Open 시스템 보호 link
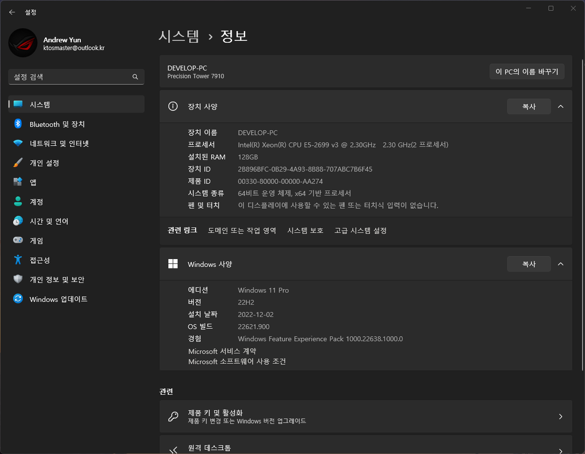The image size is (585, 454). click(x=305, y=230)
